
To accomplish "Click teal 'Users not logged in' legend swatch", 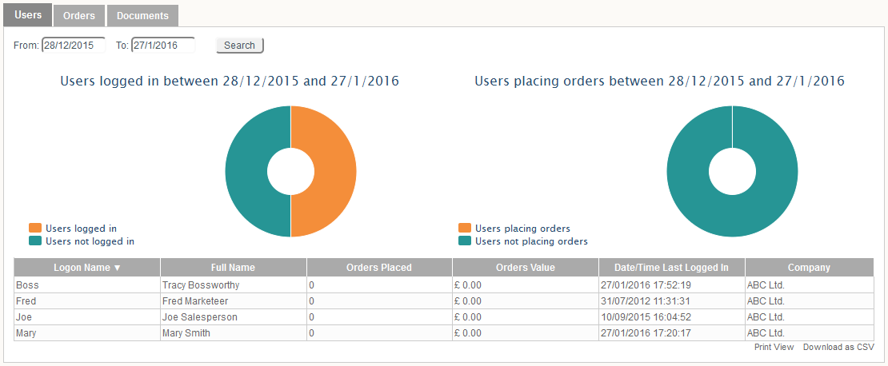I will coord(34,241).
